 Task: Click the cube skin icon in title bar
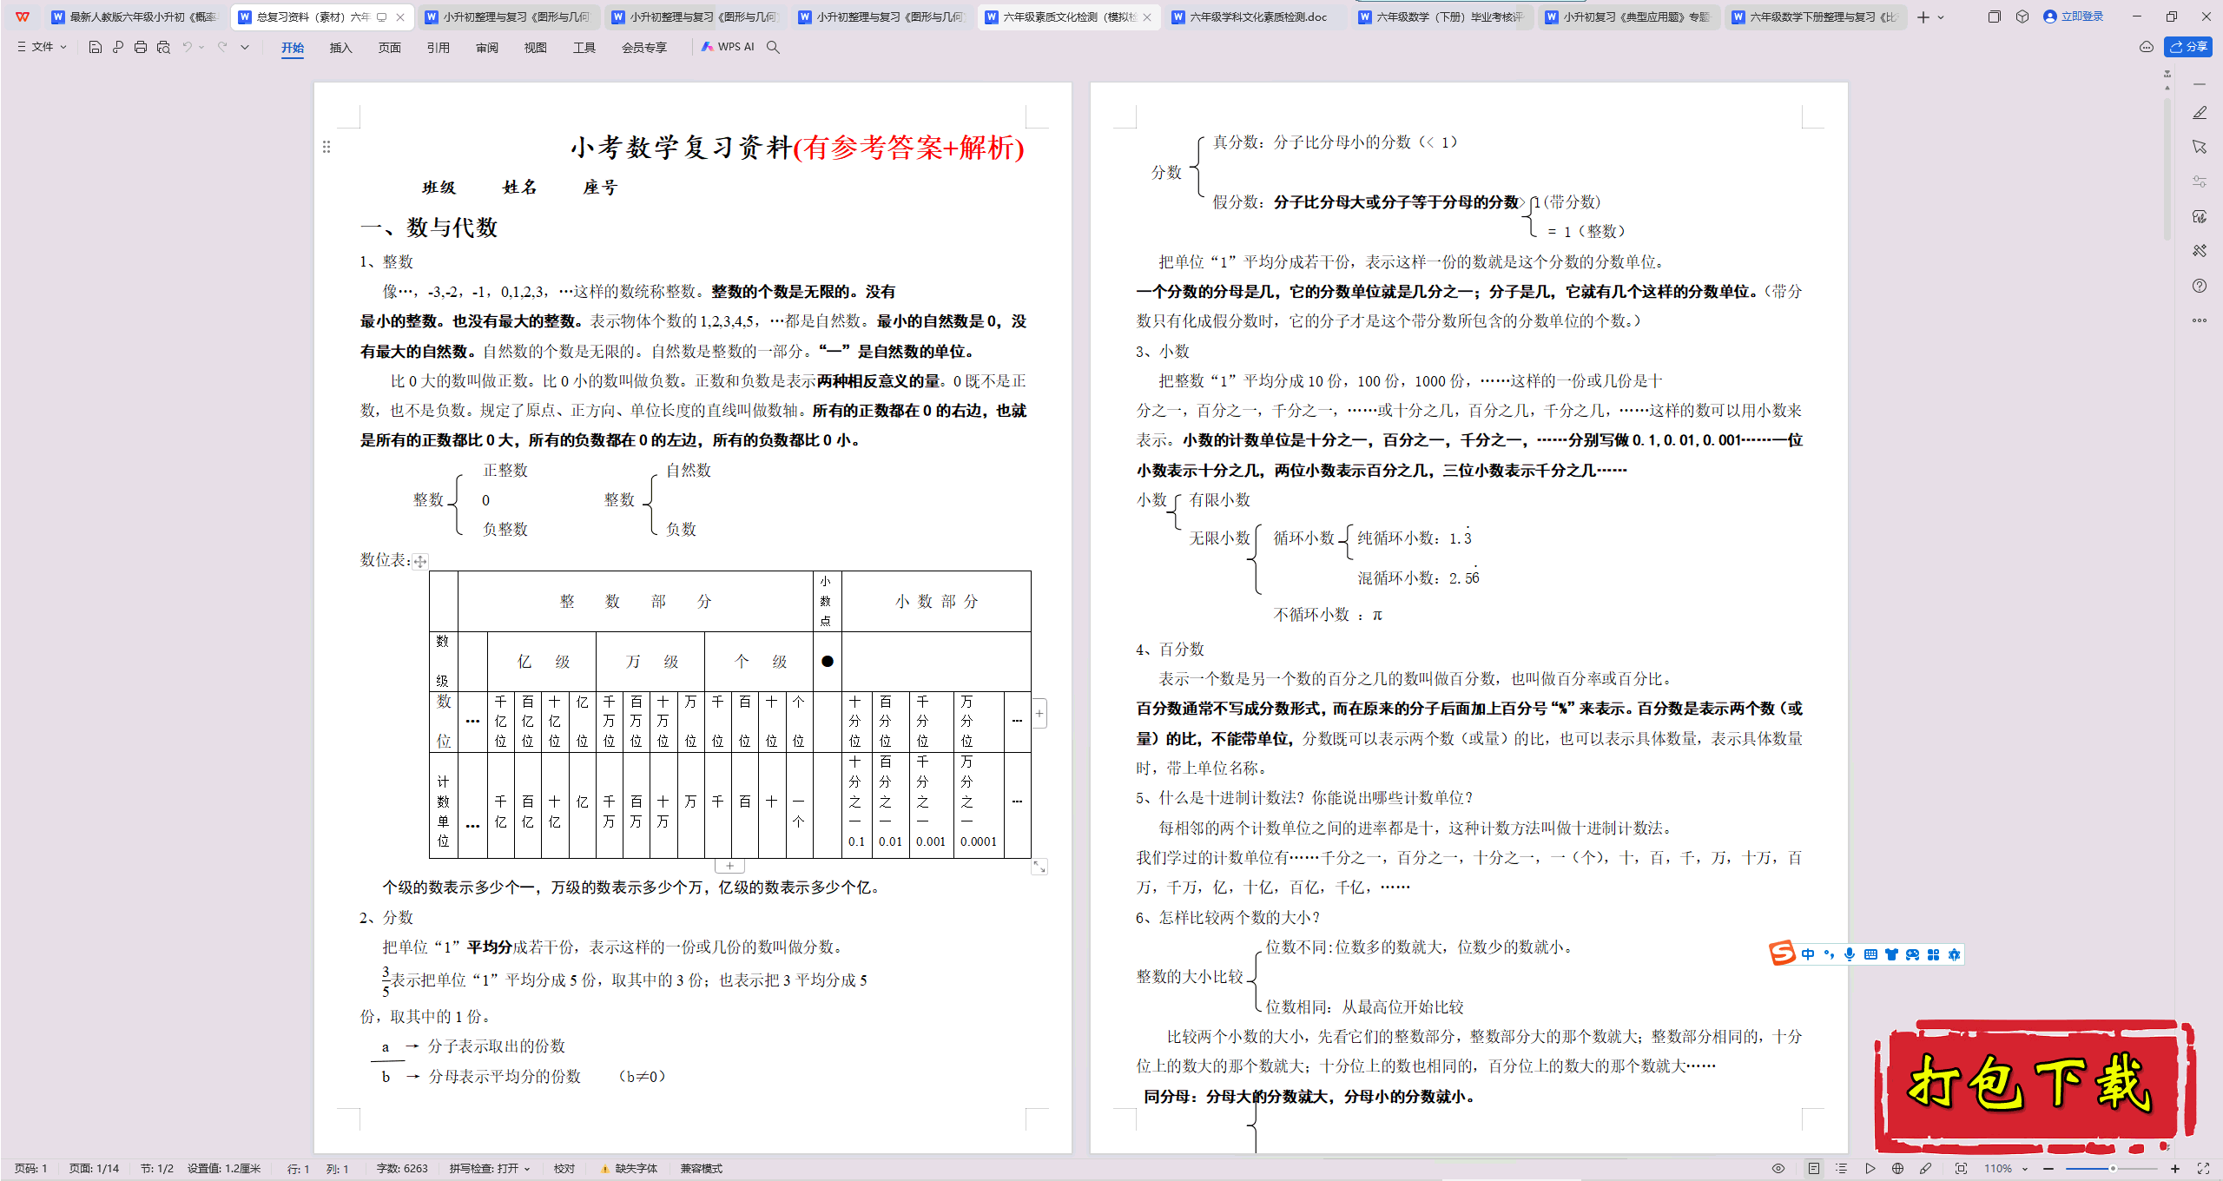point(2022,16)
